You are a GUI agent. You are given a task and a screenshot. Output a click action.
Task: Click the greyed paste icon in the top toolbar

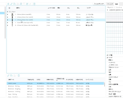click(18, 4)
